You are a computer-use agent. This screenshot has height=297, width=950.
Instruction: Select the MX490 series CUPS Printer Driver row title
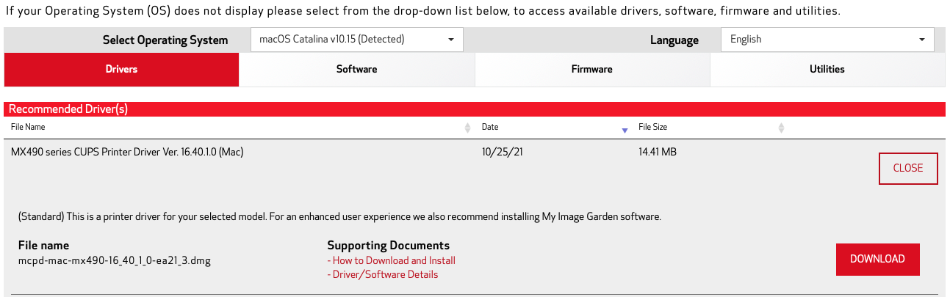click(127, 152)
